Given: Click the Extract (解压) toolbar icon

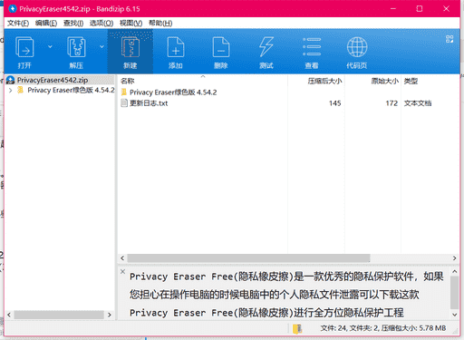Looking at the screenshot, I should [76, 47].
